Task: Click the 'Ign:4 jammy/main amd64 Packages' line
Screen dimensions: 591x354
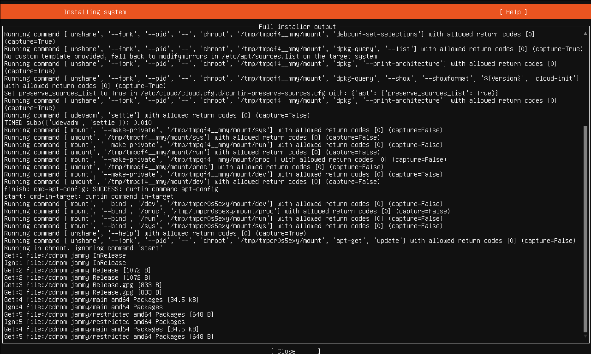Action: [x=83, y=307]
